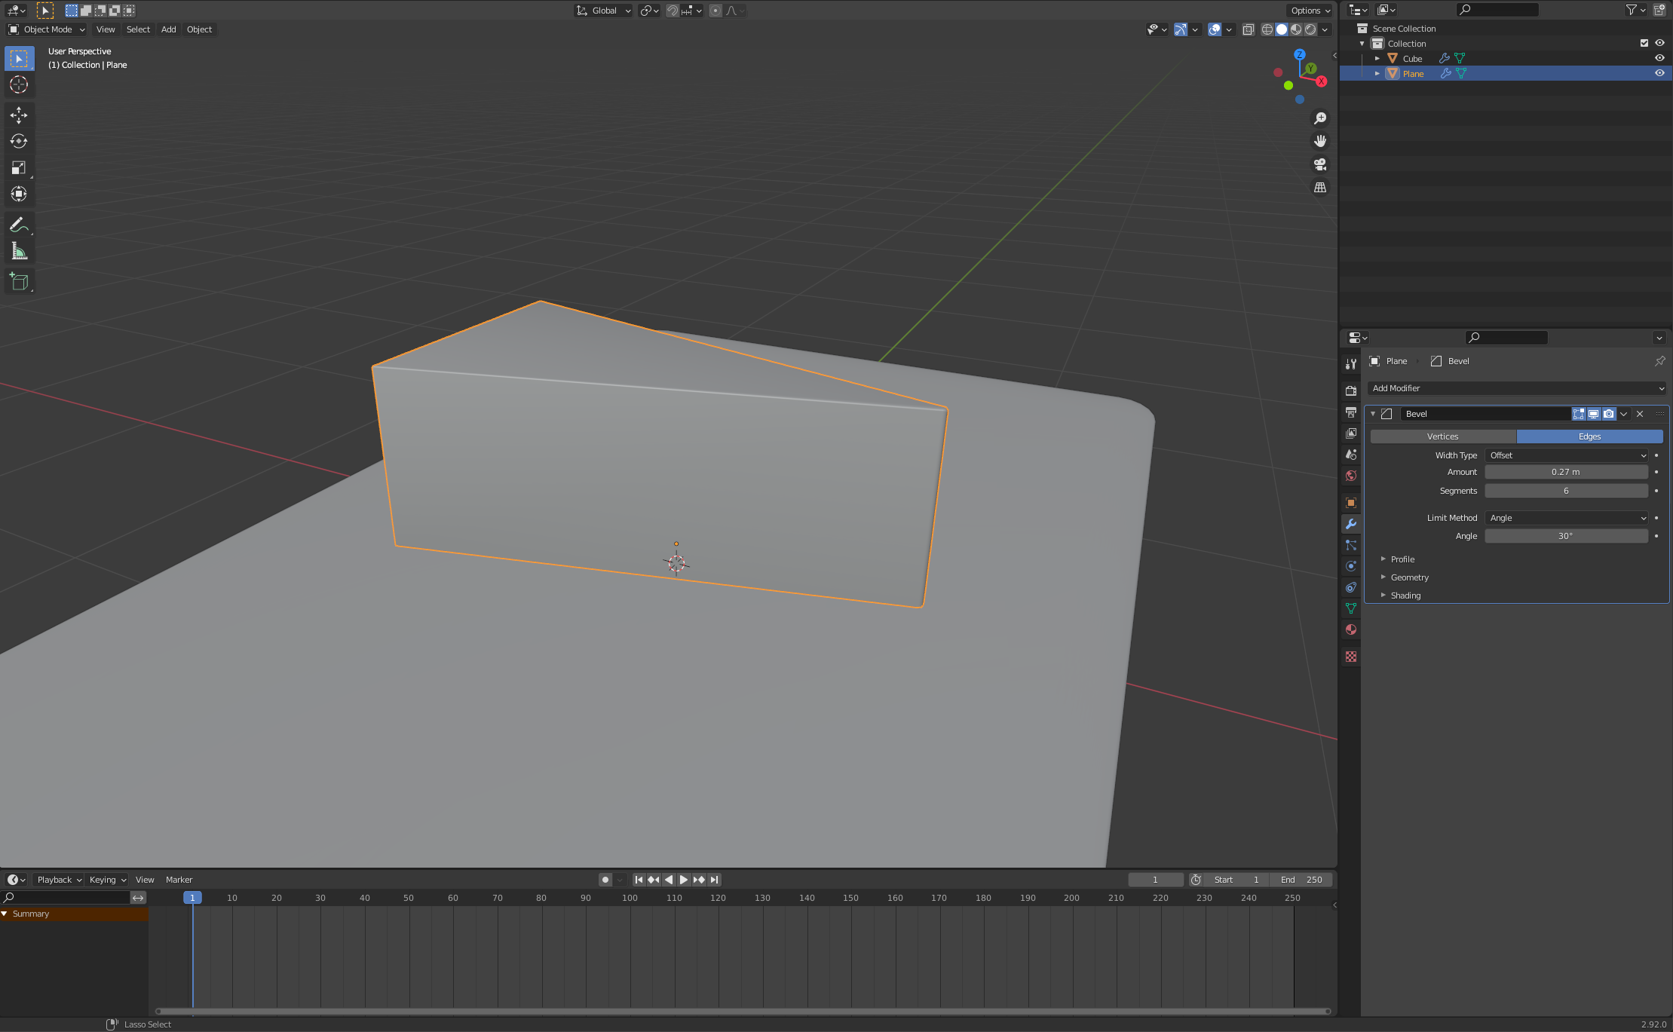Select the Rotate tool icon
The height and width of the screenshot is (1032, 1673).
click(x=19, y=141)
